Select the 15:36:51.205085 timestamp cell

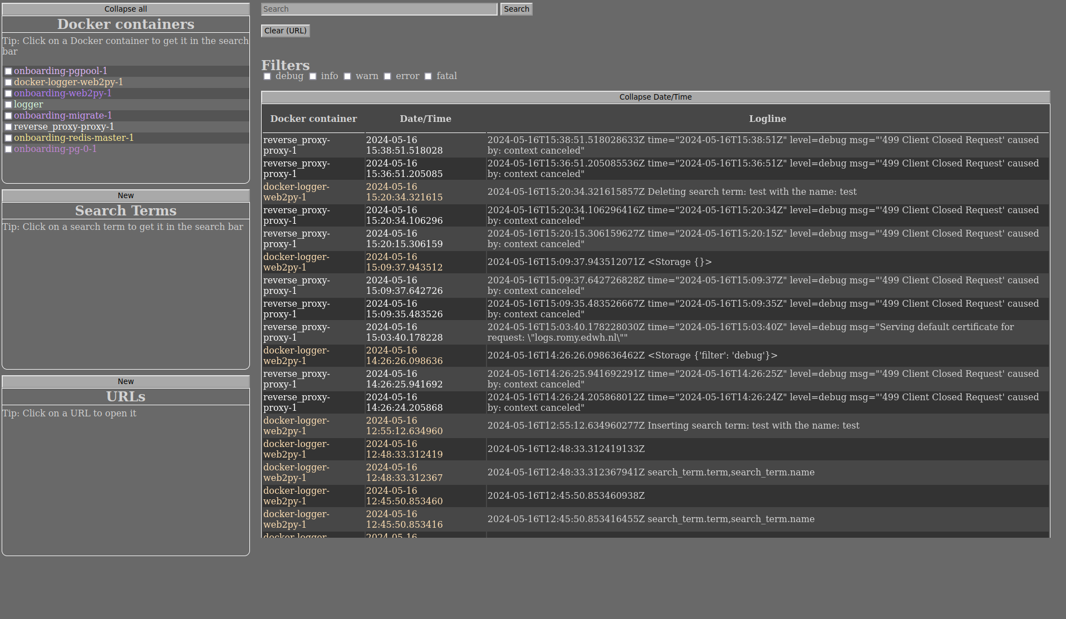click(425, 169)
